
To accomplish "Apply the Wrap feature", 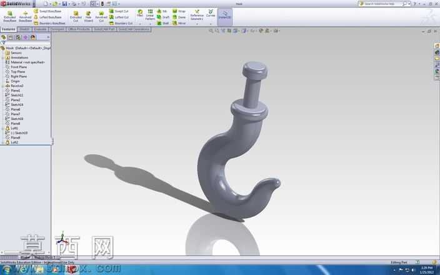I will coord(179,11).
